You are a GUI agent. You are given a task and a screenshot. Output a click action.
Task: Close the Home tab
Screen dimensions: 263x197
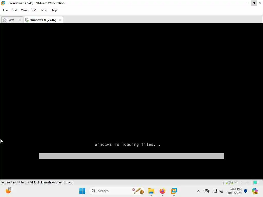(x=20, y=20)
